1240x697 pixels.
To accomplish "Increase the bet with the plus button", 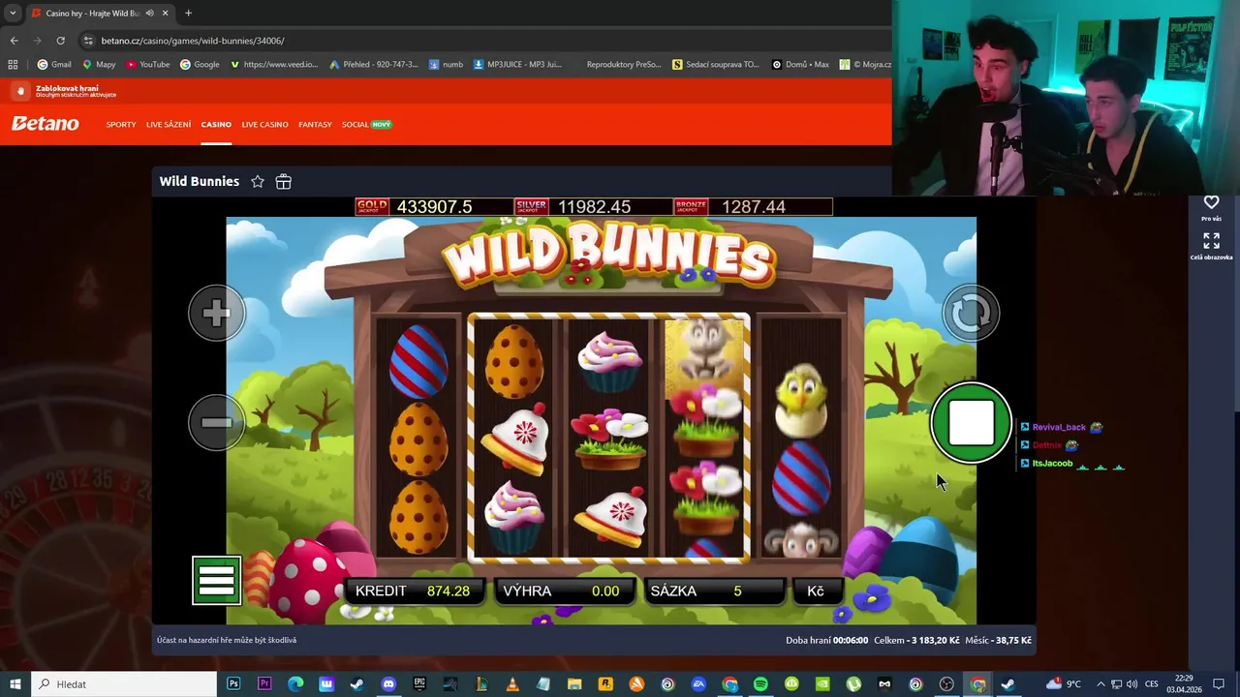I will pos(216,313).
